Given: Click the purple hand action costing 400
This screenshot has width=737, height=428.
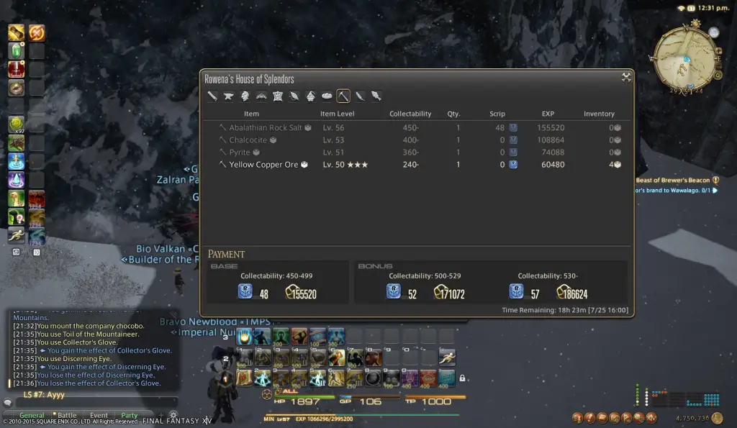Looking at the screenshot, I should tap(410, 378).
